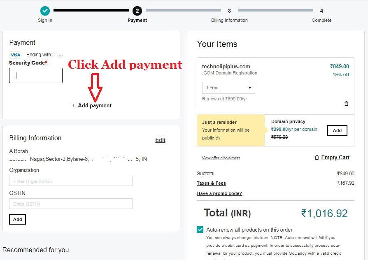Click the 19% off discount text
368x260 pixels.
341,74
